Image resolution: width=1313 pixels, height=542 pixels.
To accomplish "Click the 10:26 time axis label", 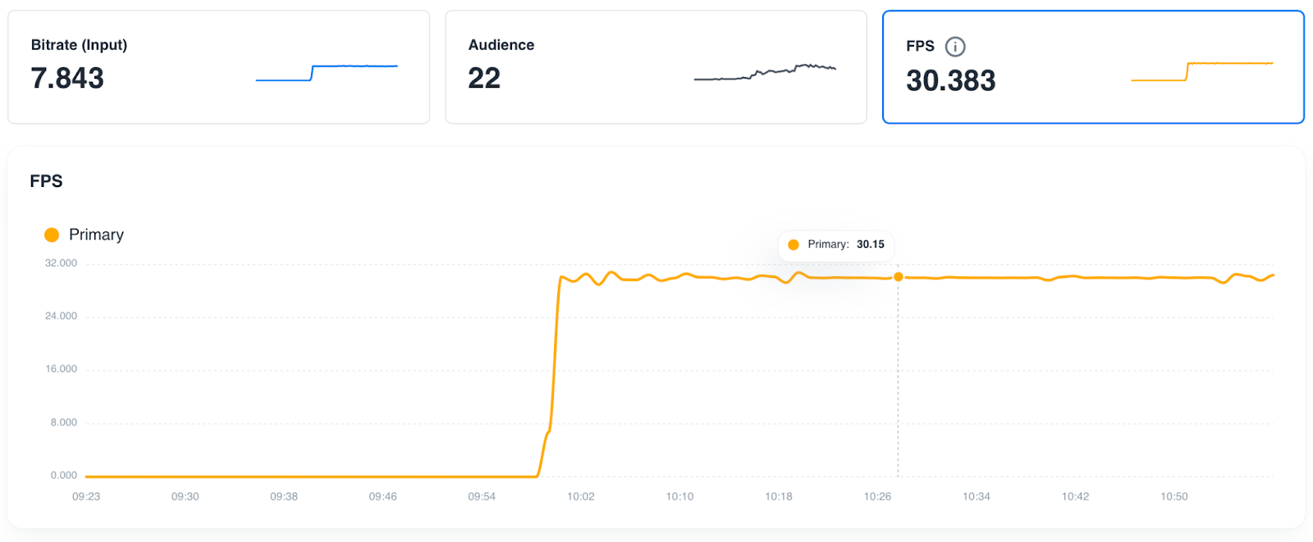I will click(877, 497).
